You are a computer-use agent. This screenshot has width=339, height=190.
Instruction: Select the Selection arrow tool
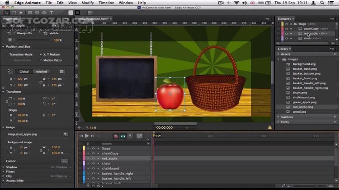click(6, 13)
